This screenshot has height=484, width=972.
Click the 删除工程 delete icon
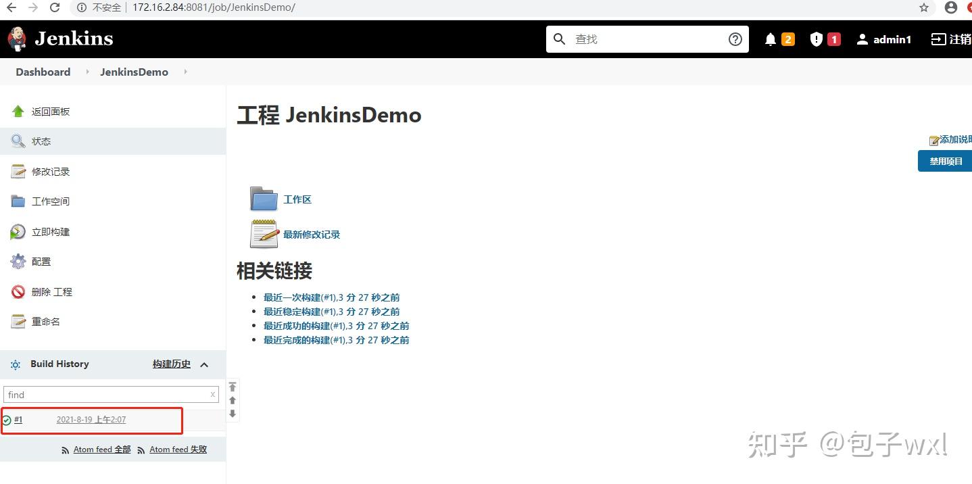18,291
